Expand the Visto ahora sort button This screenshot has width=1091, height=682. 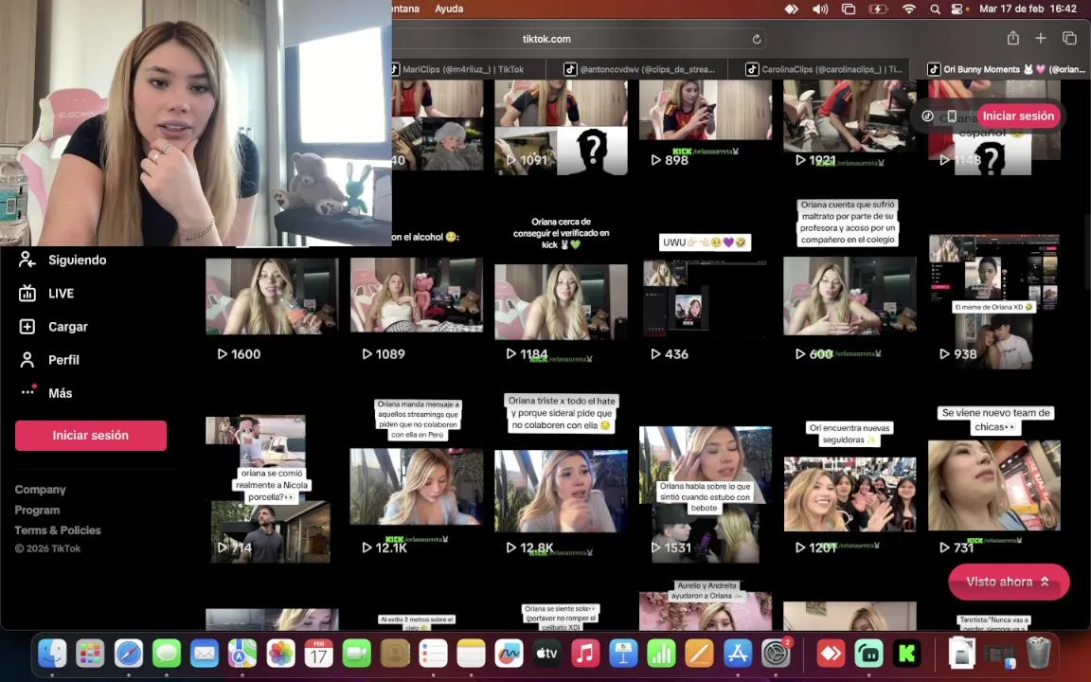pos(1009,582)
